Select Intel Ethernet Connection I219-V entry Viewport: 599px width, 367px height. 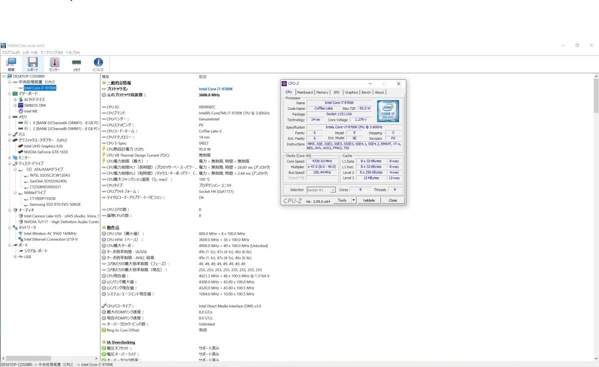click(x=51, y=239)
